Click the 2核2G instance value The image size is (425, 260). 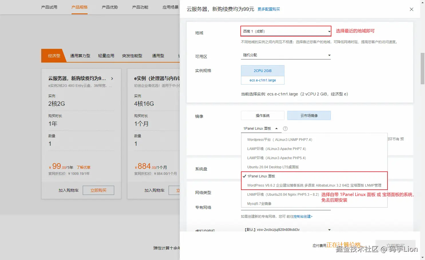(57, 104)
